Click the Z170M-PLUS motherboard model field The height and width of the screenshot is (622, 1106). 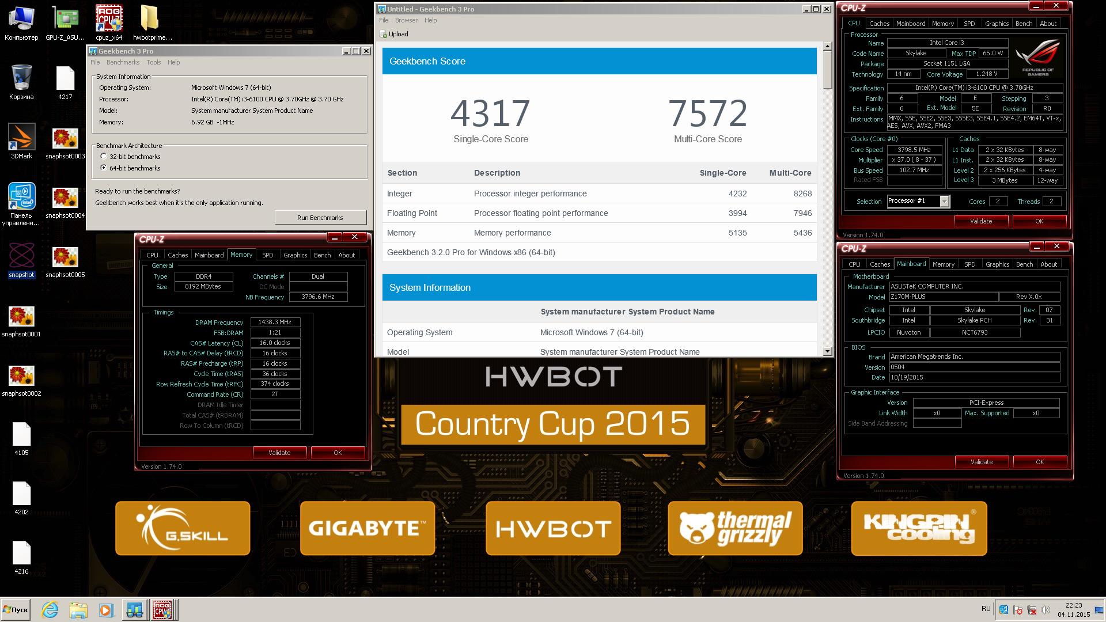944,297
